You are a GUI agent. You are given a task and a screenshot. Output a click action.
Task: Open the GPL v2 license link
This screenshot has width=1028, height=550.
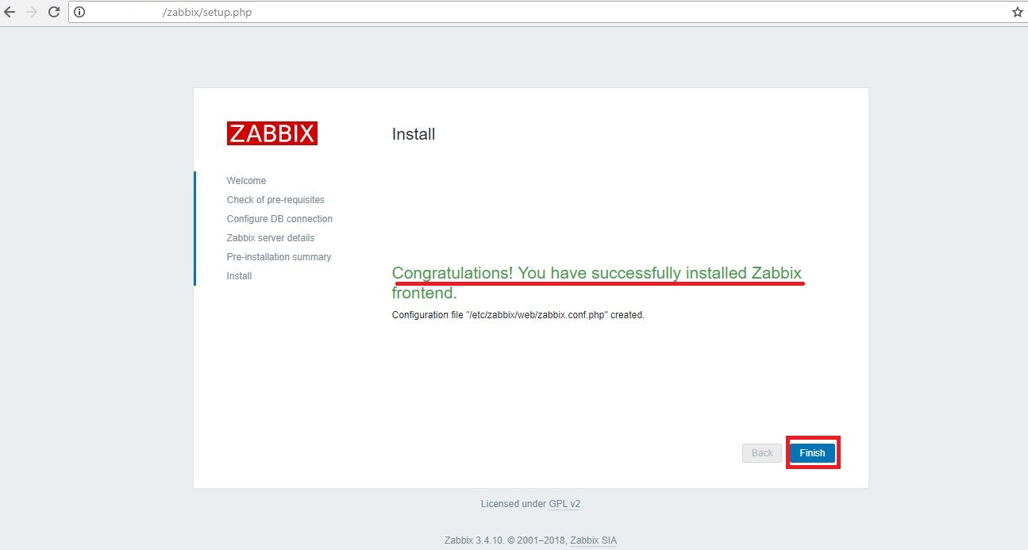[x=564, y=504]
